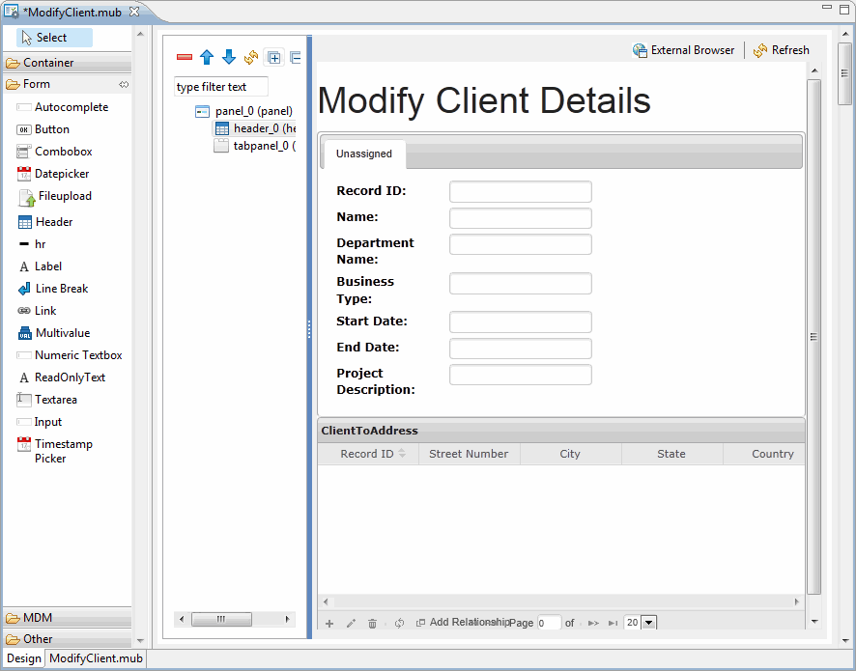The height and width of the screenshot is (671, 856).
Task: Click the red remove element icon
Action: [x=185, y=57]
